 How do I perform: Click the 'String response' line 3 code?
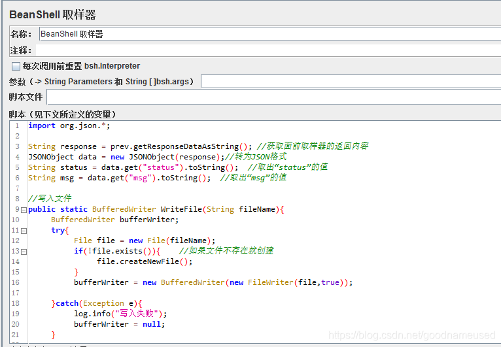pos(140,146)
